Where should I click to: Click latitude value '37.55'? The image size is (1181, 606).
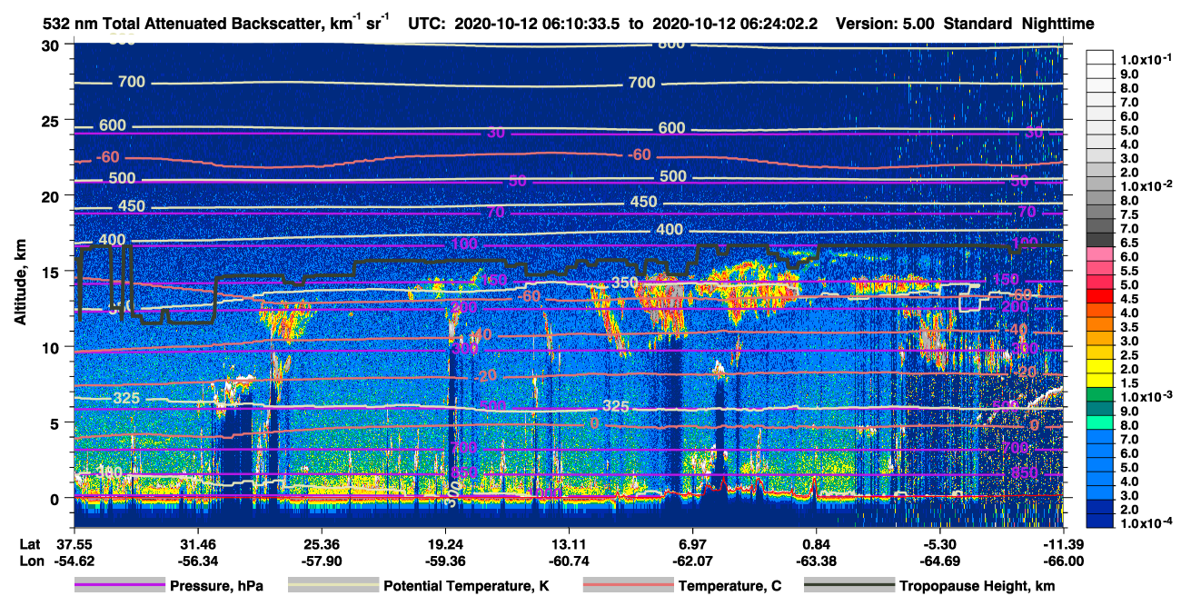pos(74,543)
